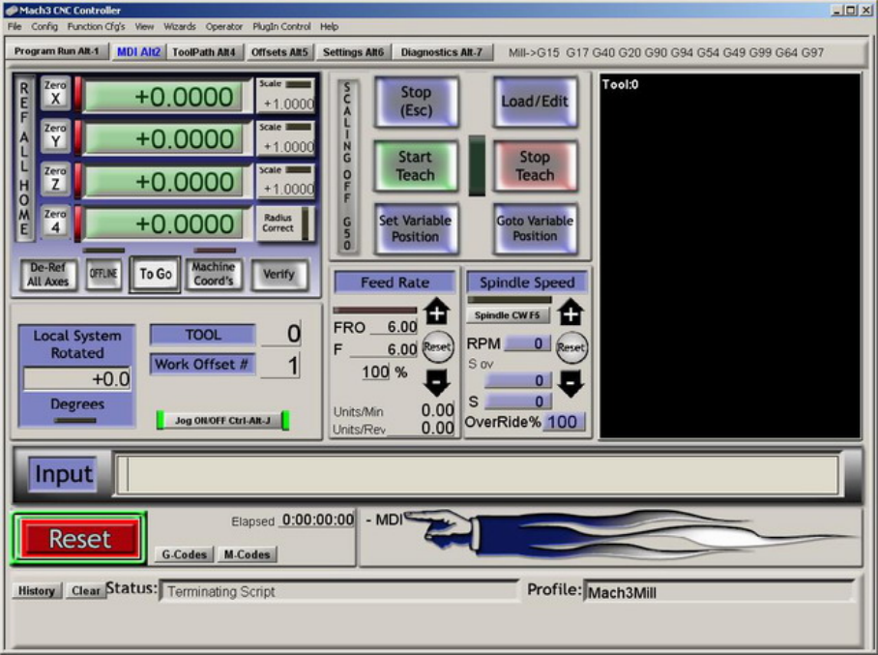Viewport: 878px width, 655px height.
Task: Toggle Jog ON/OFF Ctrl-Alt-J
Action: [222, 420]
